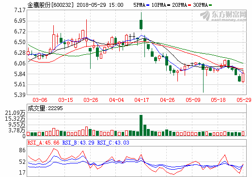The width and height of the screenshot is (252, 177).
Task: Click the 成交量:22295 volume header
Action: tap(45, 108)
